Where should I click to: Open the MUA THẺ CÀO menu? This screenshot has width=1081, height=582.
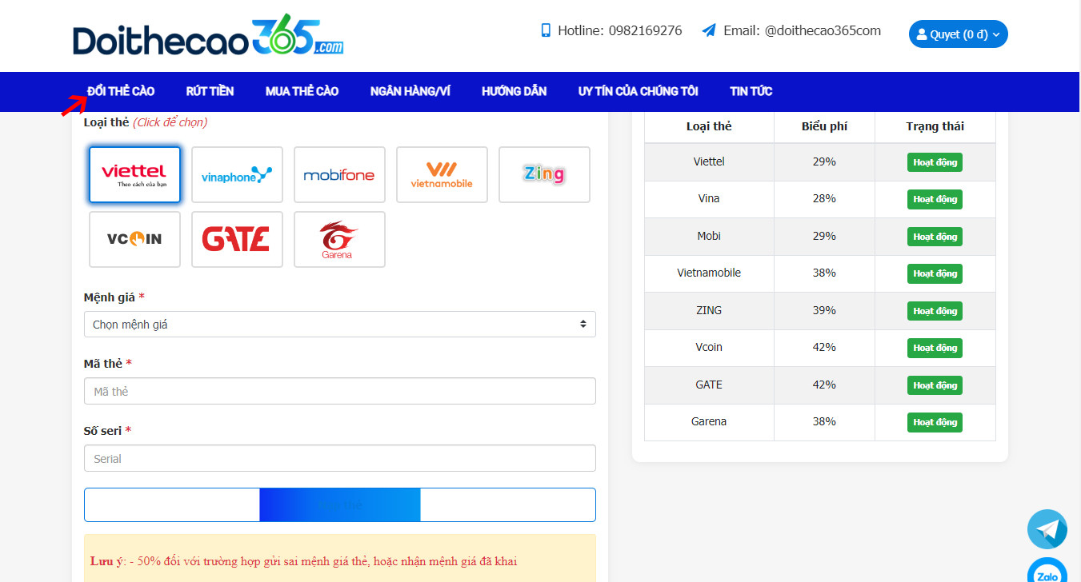pos(302,91)
